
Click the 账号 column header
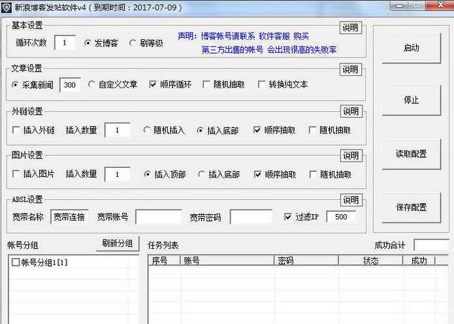(227, 261)
